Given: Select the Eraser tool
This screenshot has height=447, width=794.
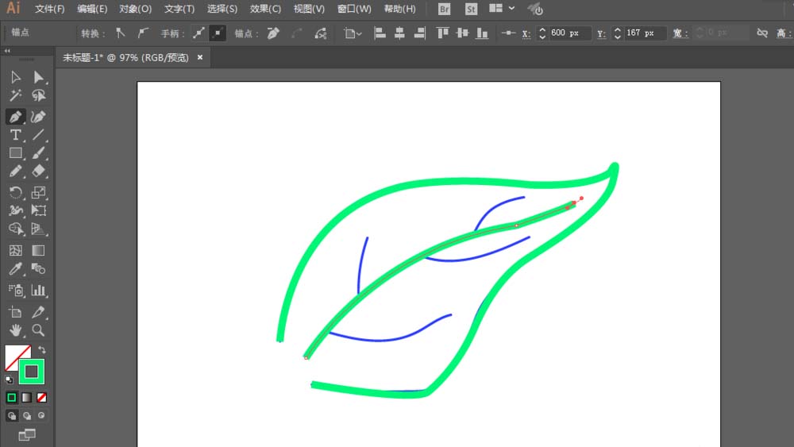Looking at the screenshot, I should coord(38,171).
